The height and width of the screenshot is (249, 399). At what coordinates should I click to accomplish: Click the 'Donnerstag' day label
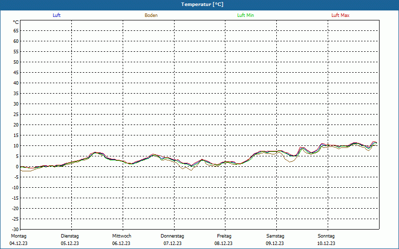(x=172, y=236)
